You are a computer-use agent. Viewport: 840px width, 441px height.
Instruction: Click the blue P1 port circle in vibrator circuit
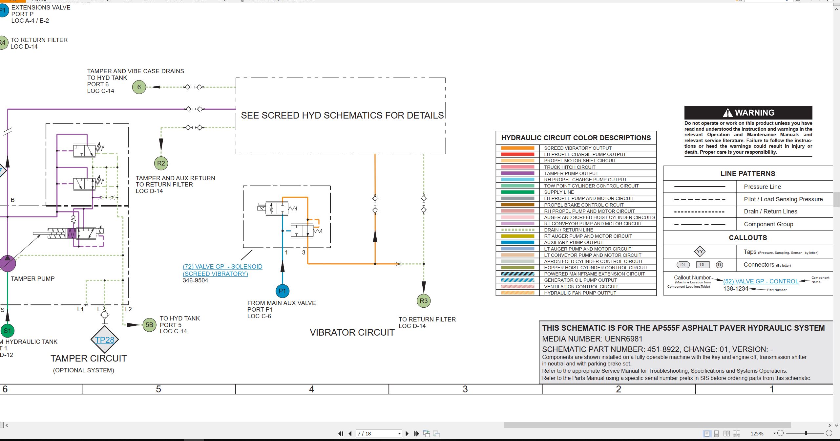tap(282, 291)
